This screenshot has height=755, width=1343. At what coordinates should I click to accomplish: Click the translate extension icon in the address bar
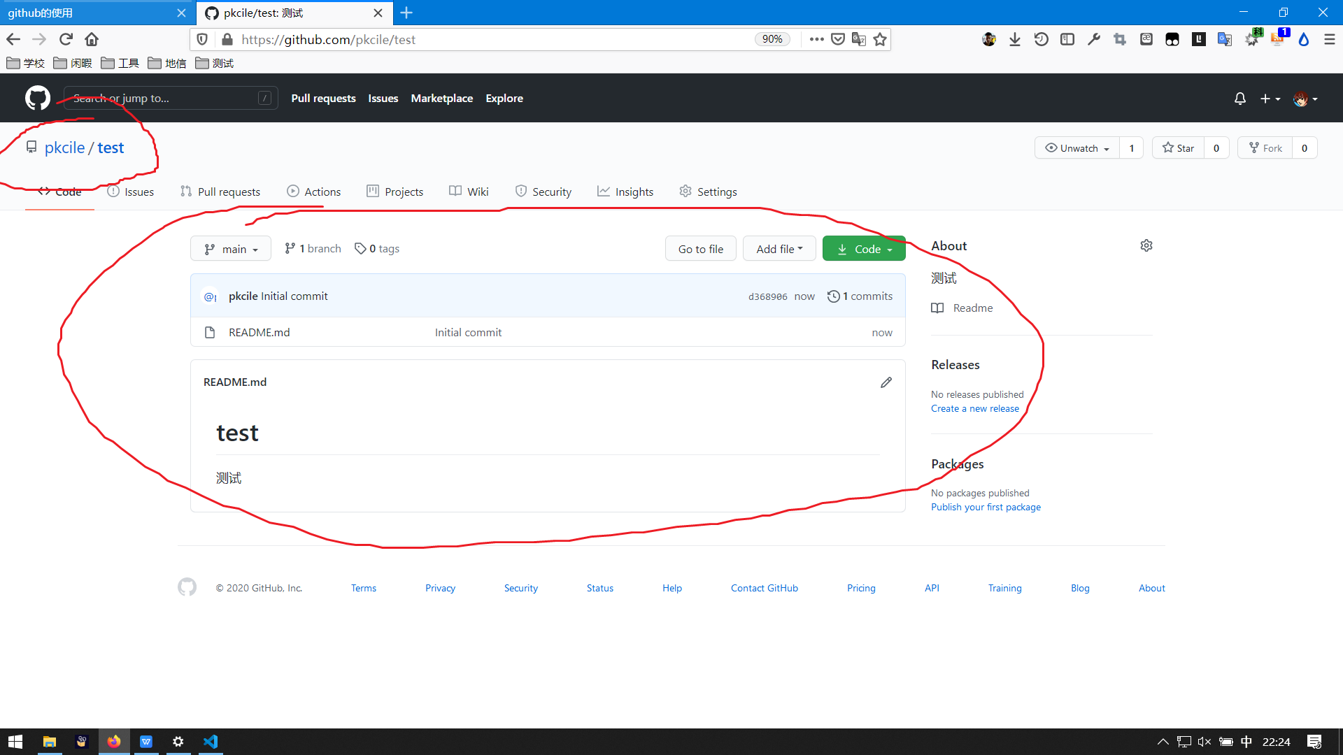pos(859,39)
